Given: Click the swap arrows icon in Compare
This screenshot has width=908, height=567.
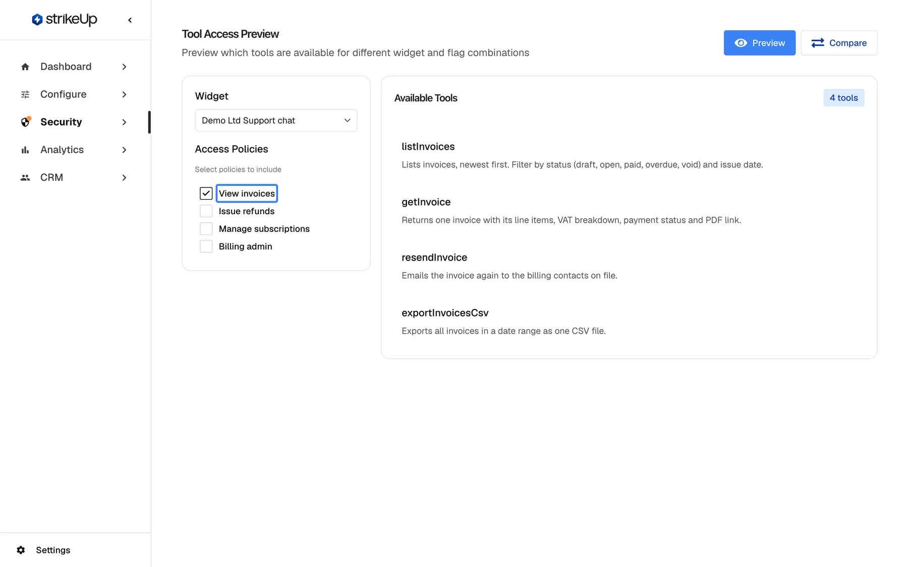Looking at the screenshot, I should 818,43.
